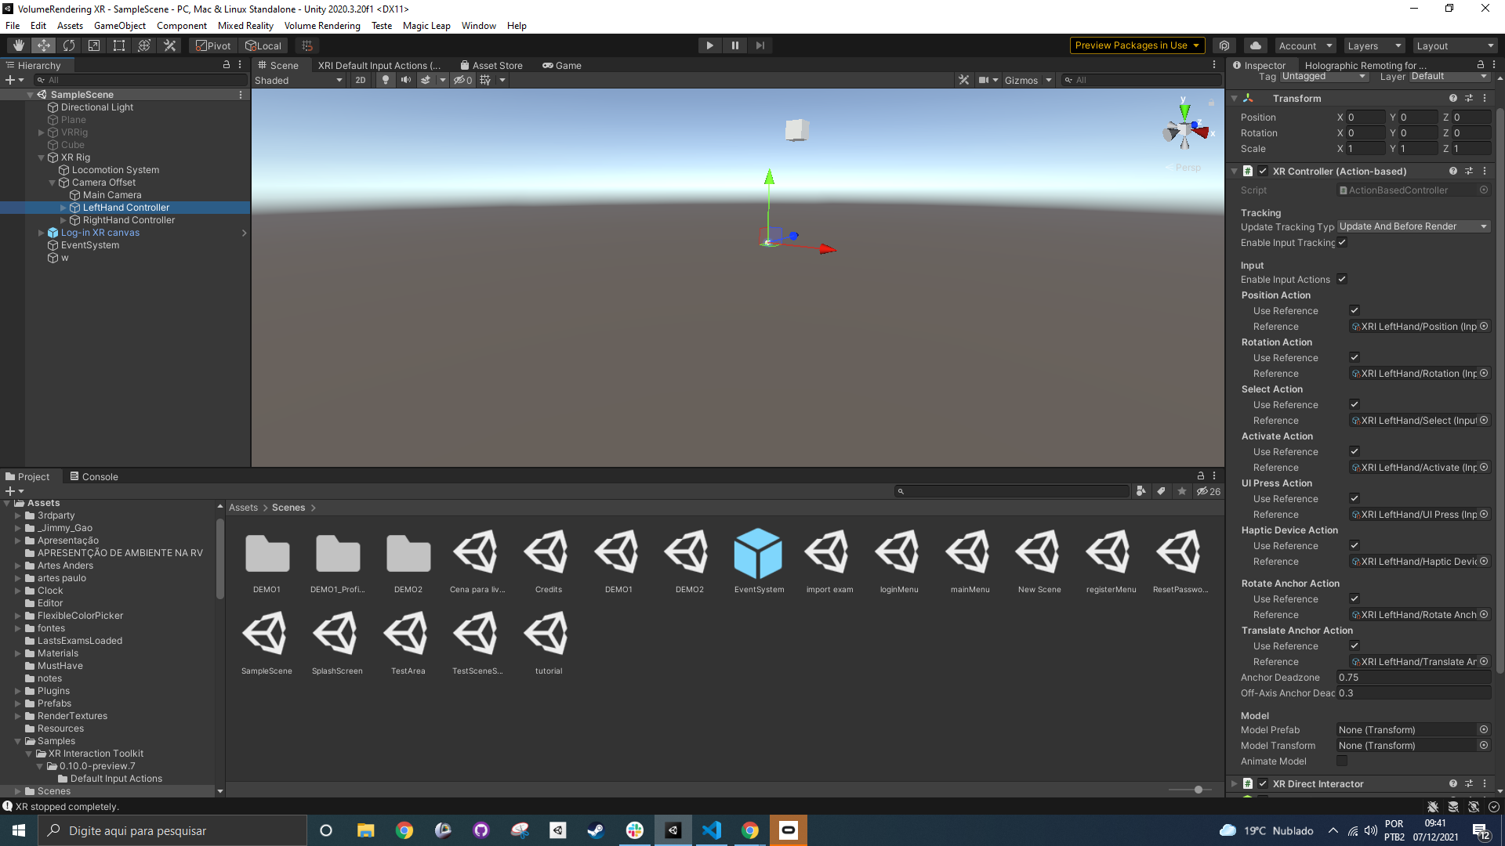Lock the Inspector panel
1505x846 pixels.
coord(1480,65)
